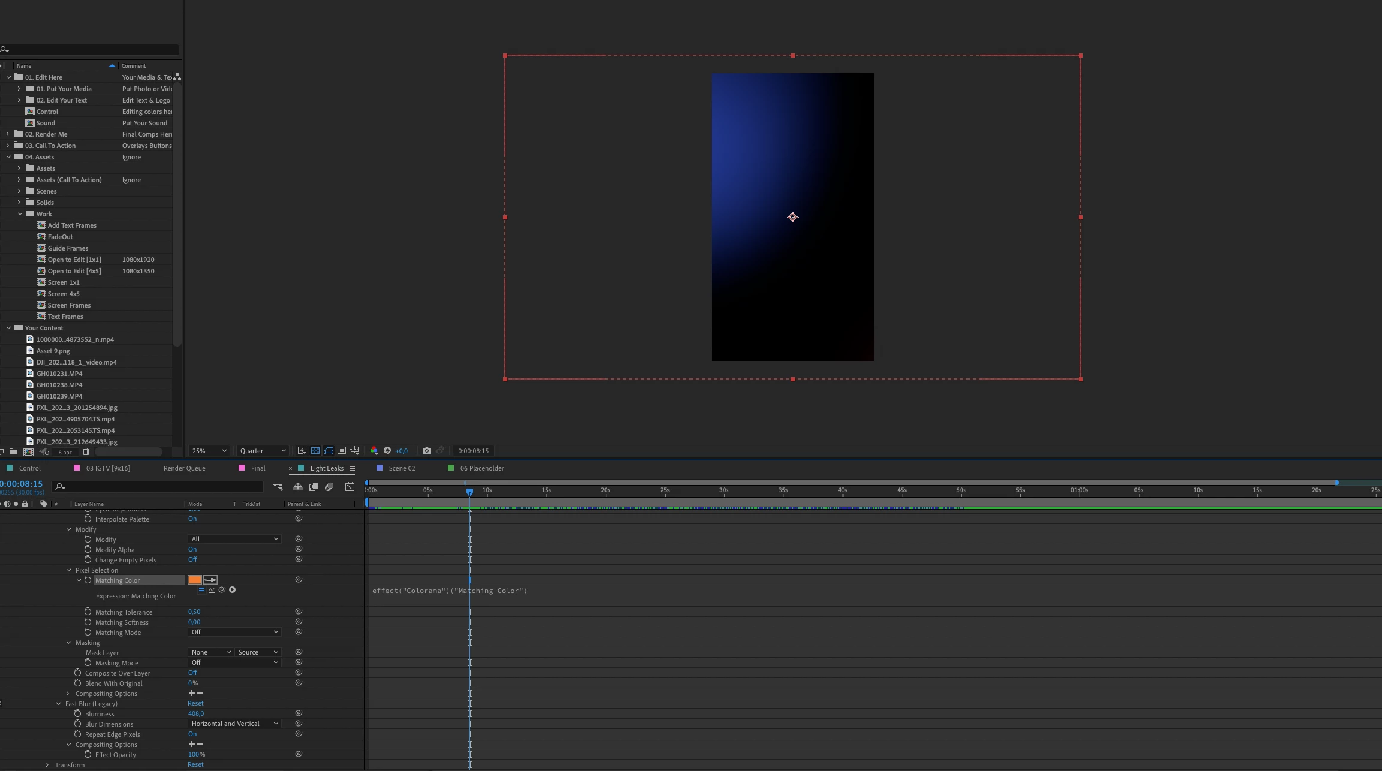Collapse the Work folder
Image resolution: width=1382 pixels, height=771 pixels.
pos(20,214)
